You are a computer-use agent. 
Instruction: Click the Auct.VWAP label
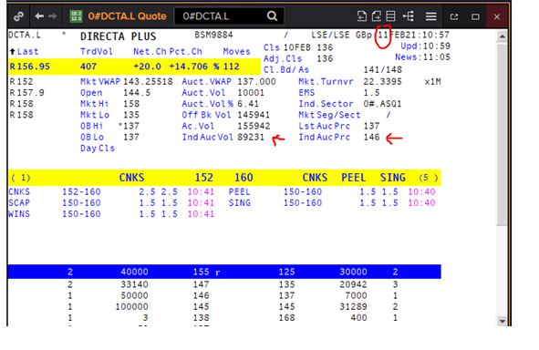[207, 82]
